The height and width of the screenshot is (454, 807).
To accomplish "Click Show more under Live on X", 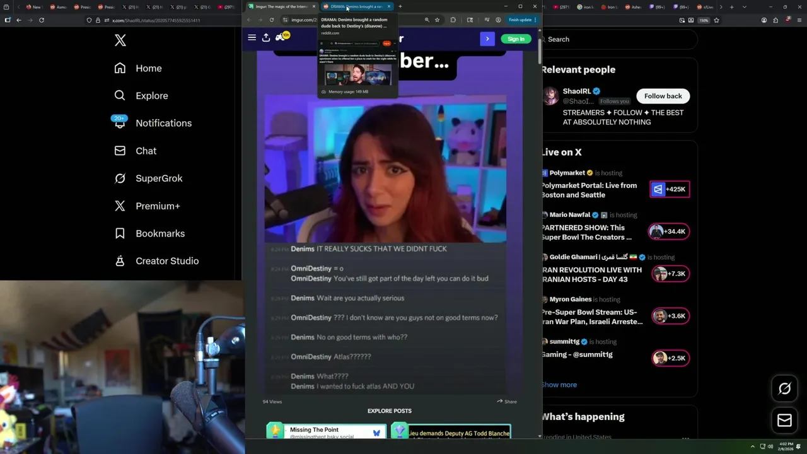I will click(559, 385).
